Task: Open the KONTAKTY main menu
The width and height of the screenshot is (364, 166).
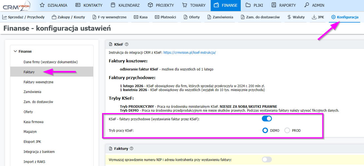Action: (89, 5)
